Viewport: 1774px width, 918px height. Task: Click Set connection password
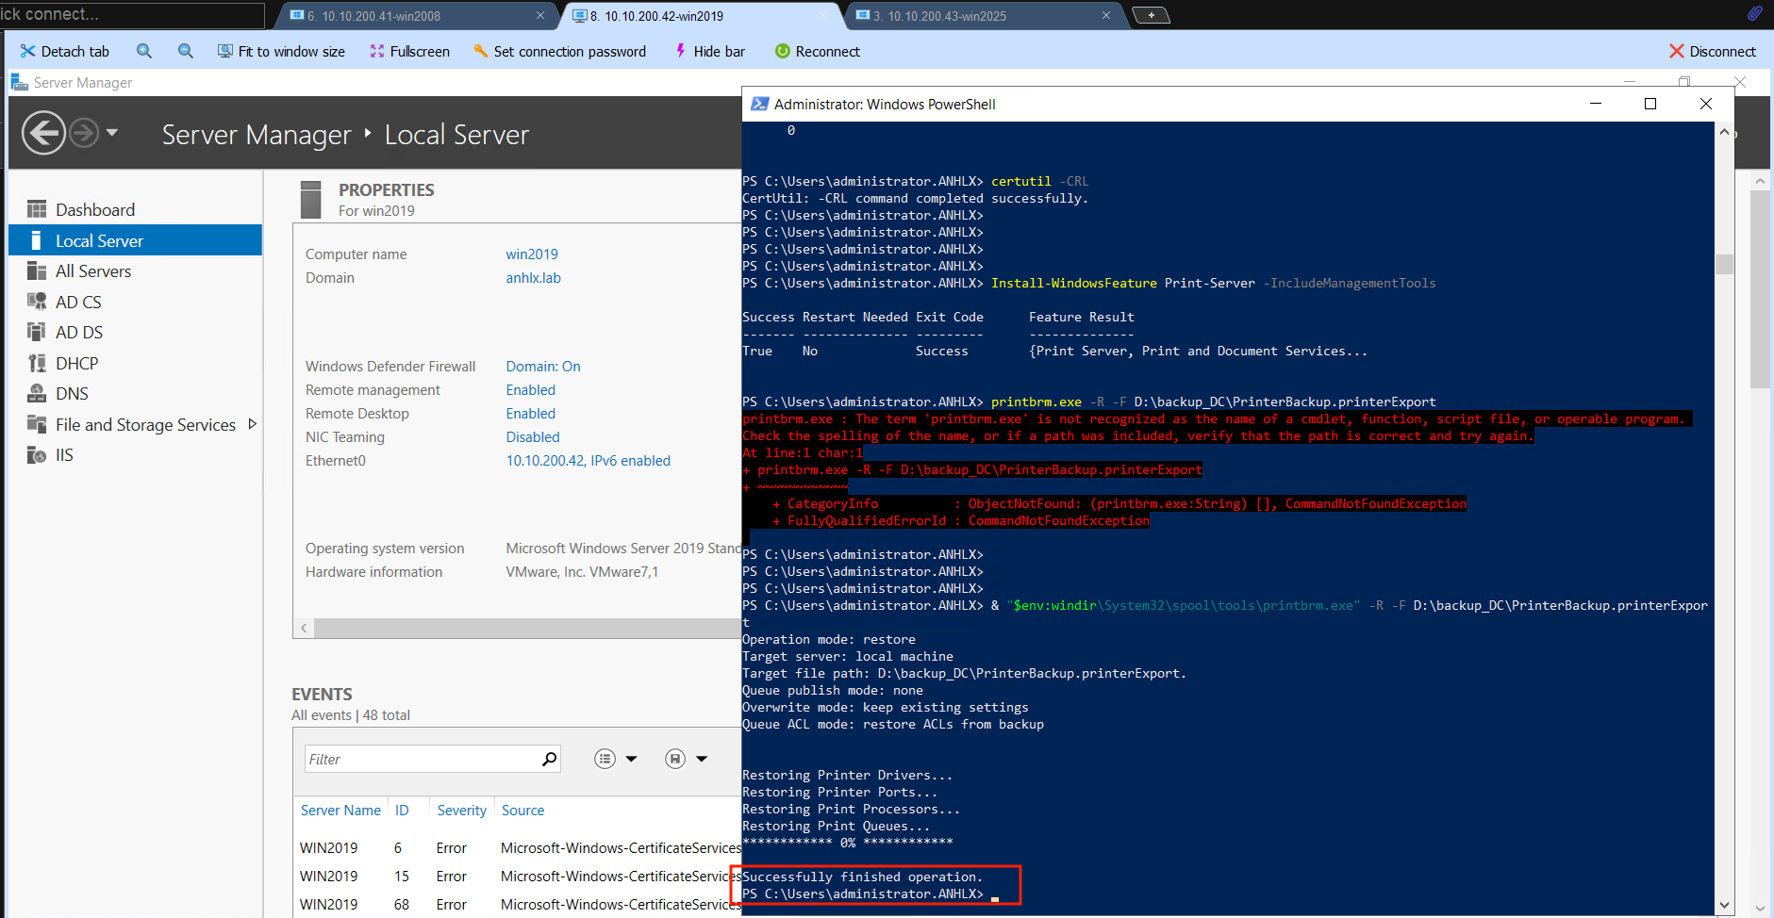tap(559, 51)
